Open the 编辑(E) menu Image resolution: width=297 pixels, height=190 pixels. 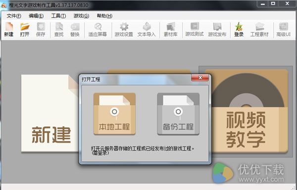(36, 16)
